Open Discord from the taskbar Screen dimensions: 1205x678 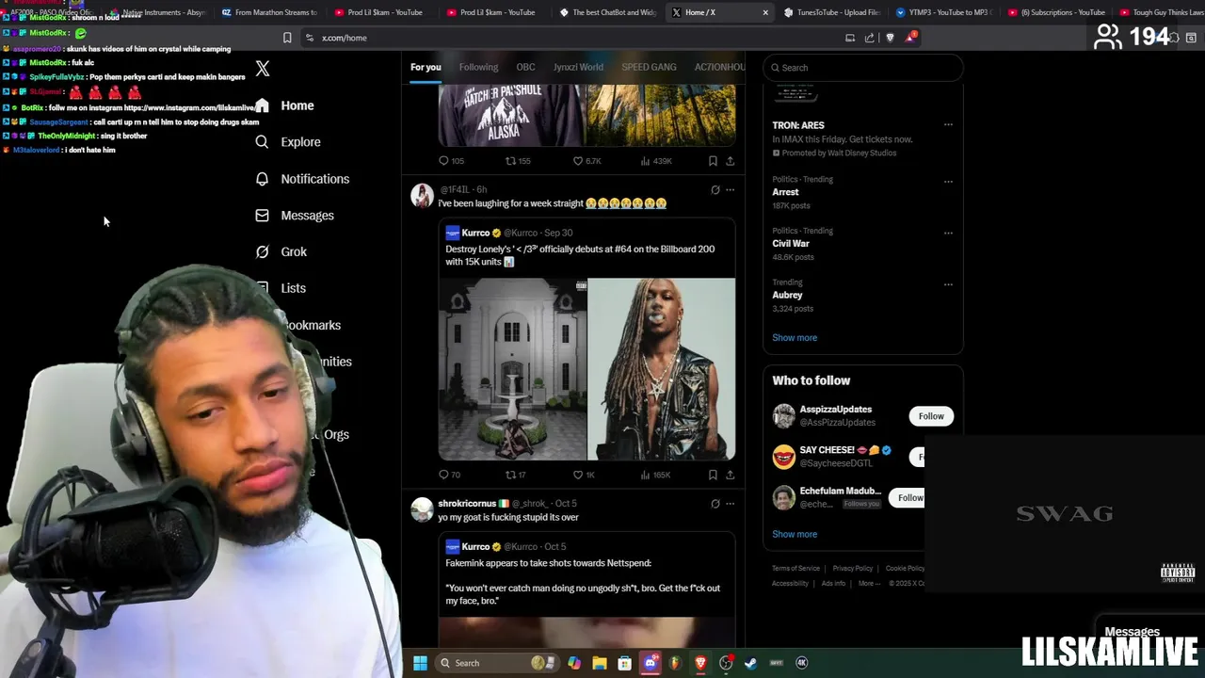(650, 663)
